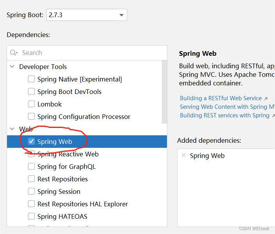Check the Spring for GraphQL box

[x=31, y=166]
